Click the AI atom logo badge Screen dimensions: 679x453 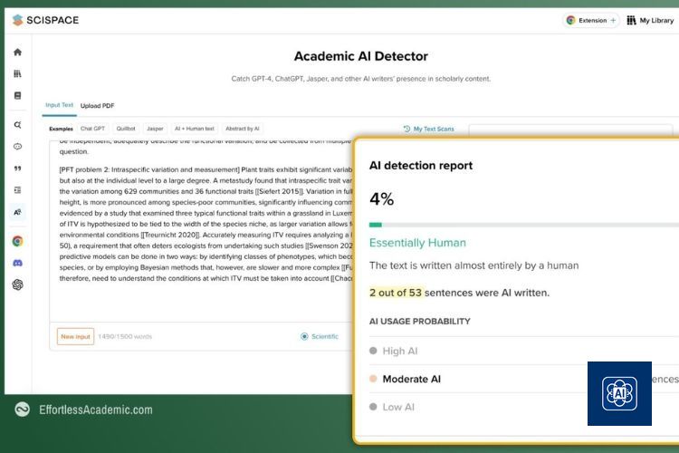[x=619, y=393]
